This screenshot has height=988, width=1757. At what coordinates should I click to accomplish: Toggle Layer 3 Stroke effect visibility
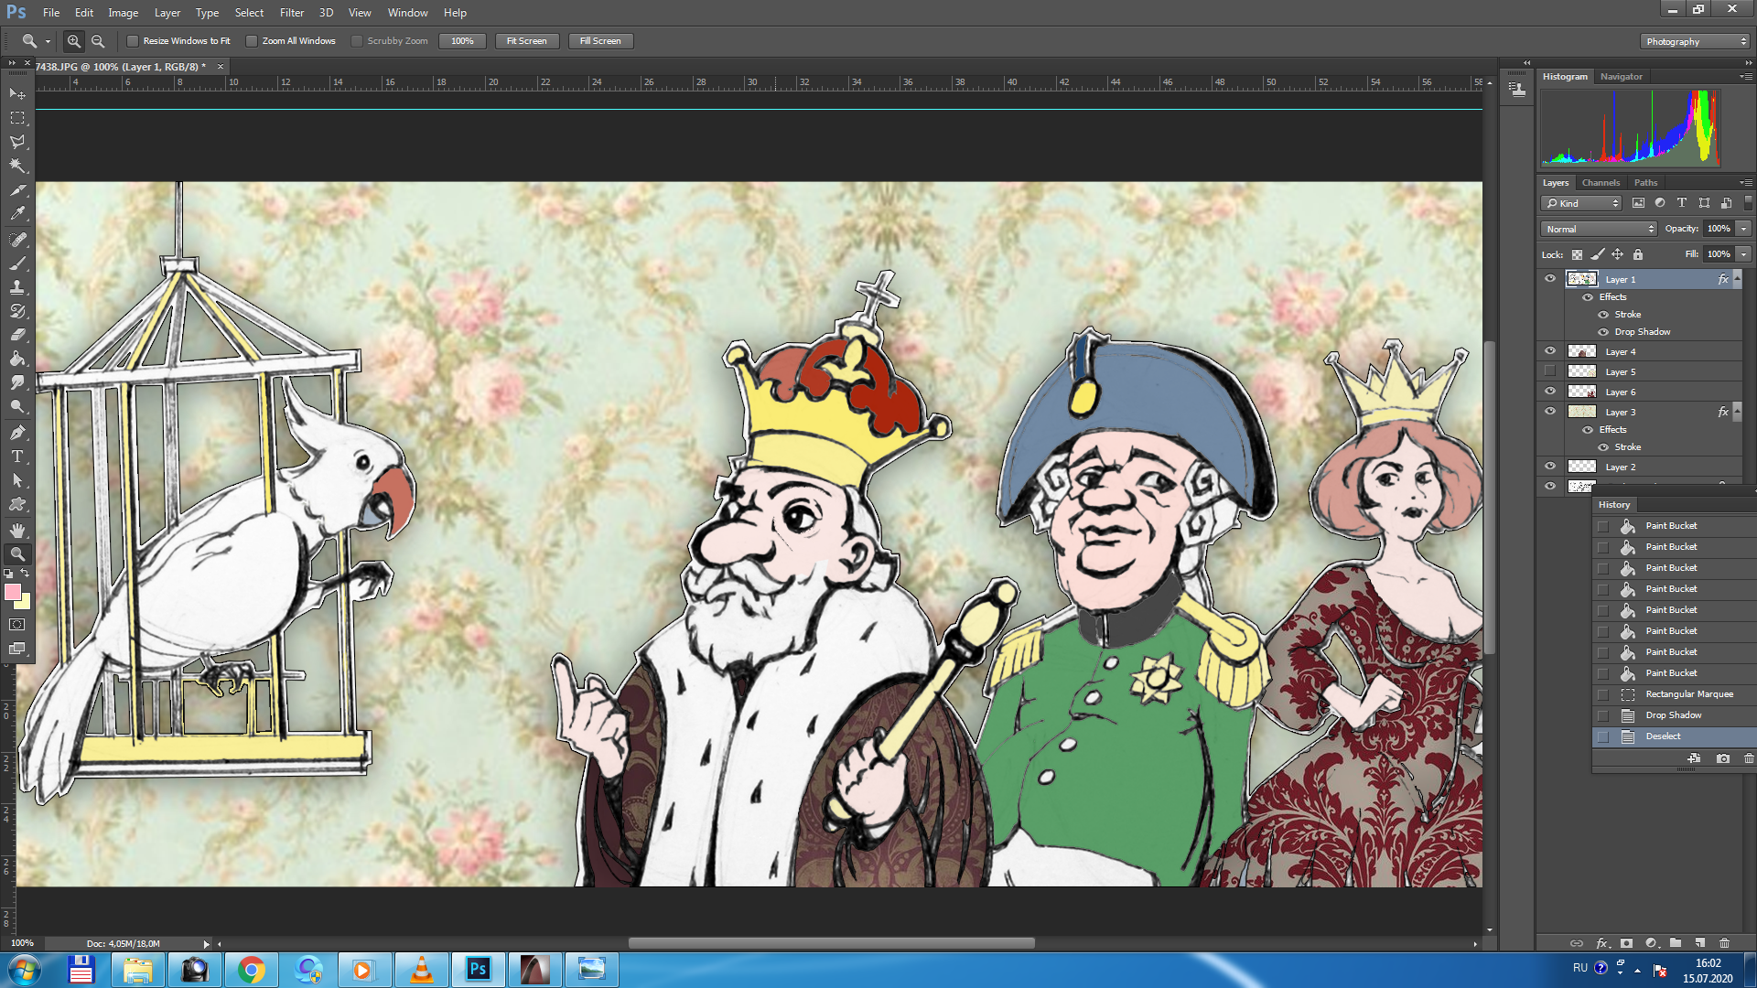pos(1603,447)
